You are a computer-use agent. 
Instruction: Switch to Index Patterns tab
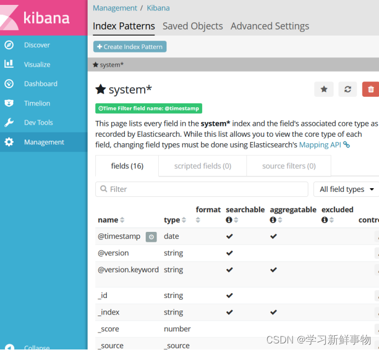[x=124, y=26]
